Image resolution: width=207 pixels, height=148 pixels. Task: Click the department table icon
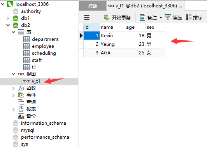[x=26, y=39]
